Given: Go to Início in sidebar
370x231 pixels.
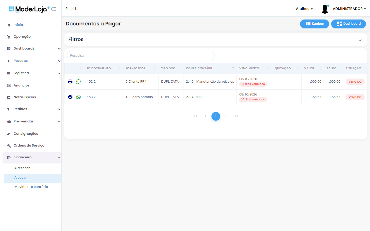Looking at the screenshot, I should pos(18,25).
